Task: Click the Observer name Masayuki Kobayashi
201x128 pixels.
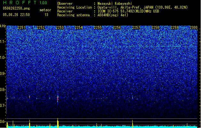Action: point(115,4)
